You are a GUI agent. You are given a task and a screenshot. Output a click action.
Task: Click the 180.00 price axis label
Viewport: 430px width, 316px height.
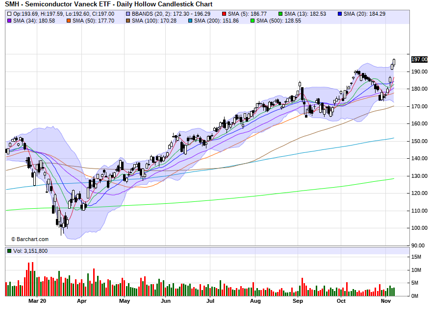419,89
